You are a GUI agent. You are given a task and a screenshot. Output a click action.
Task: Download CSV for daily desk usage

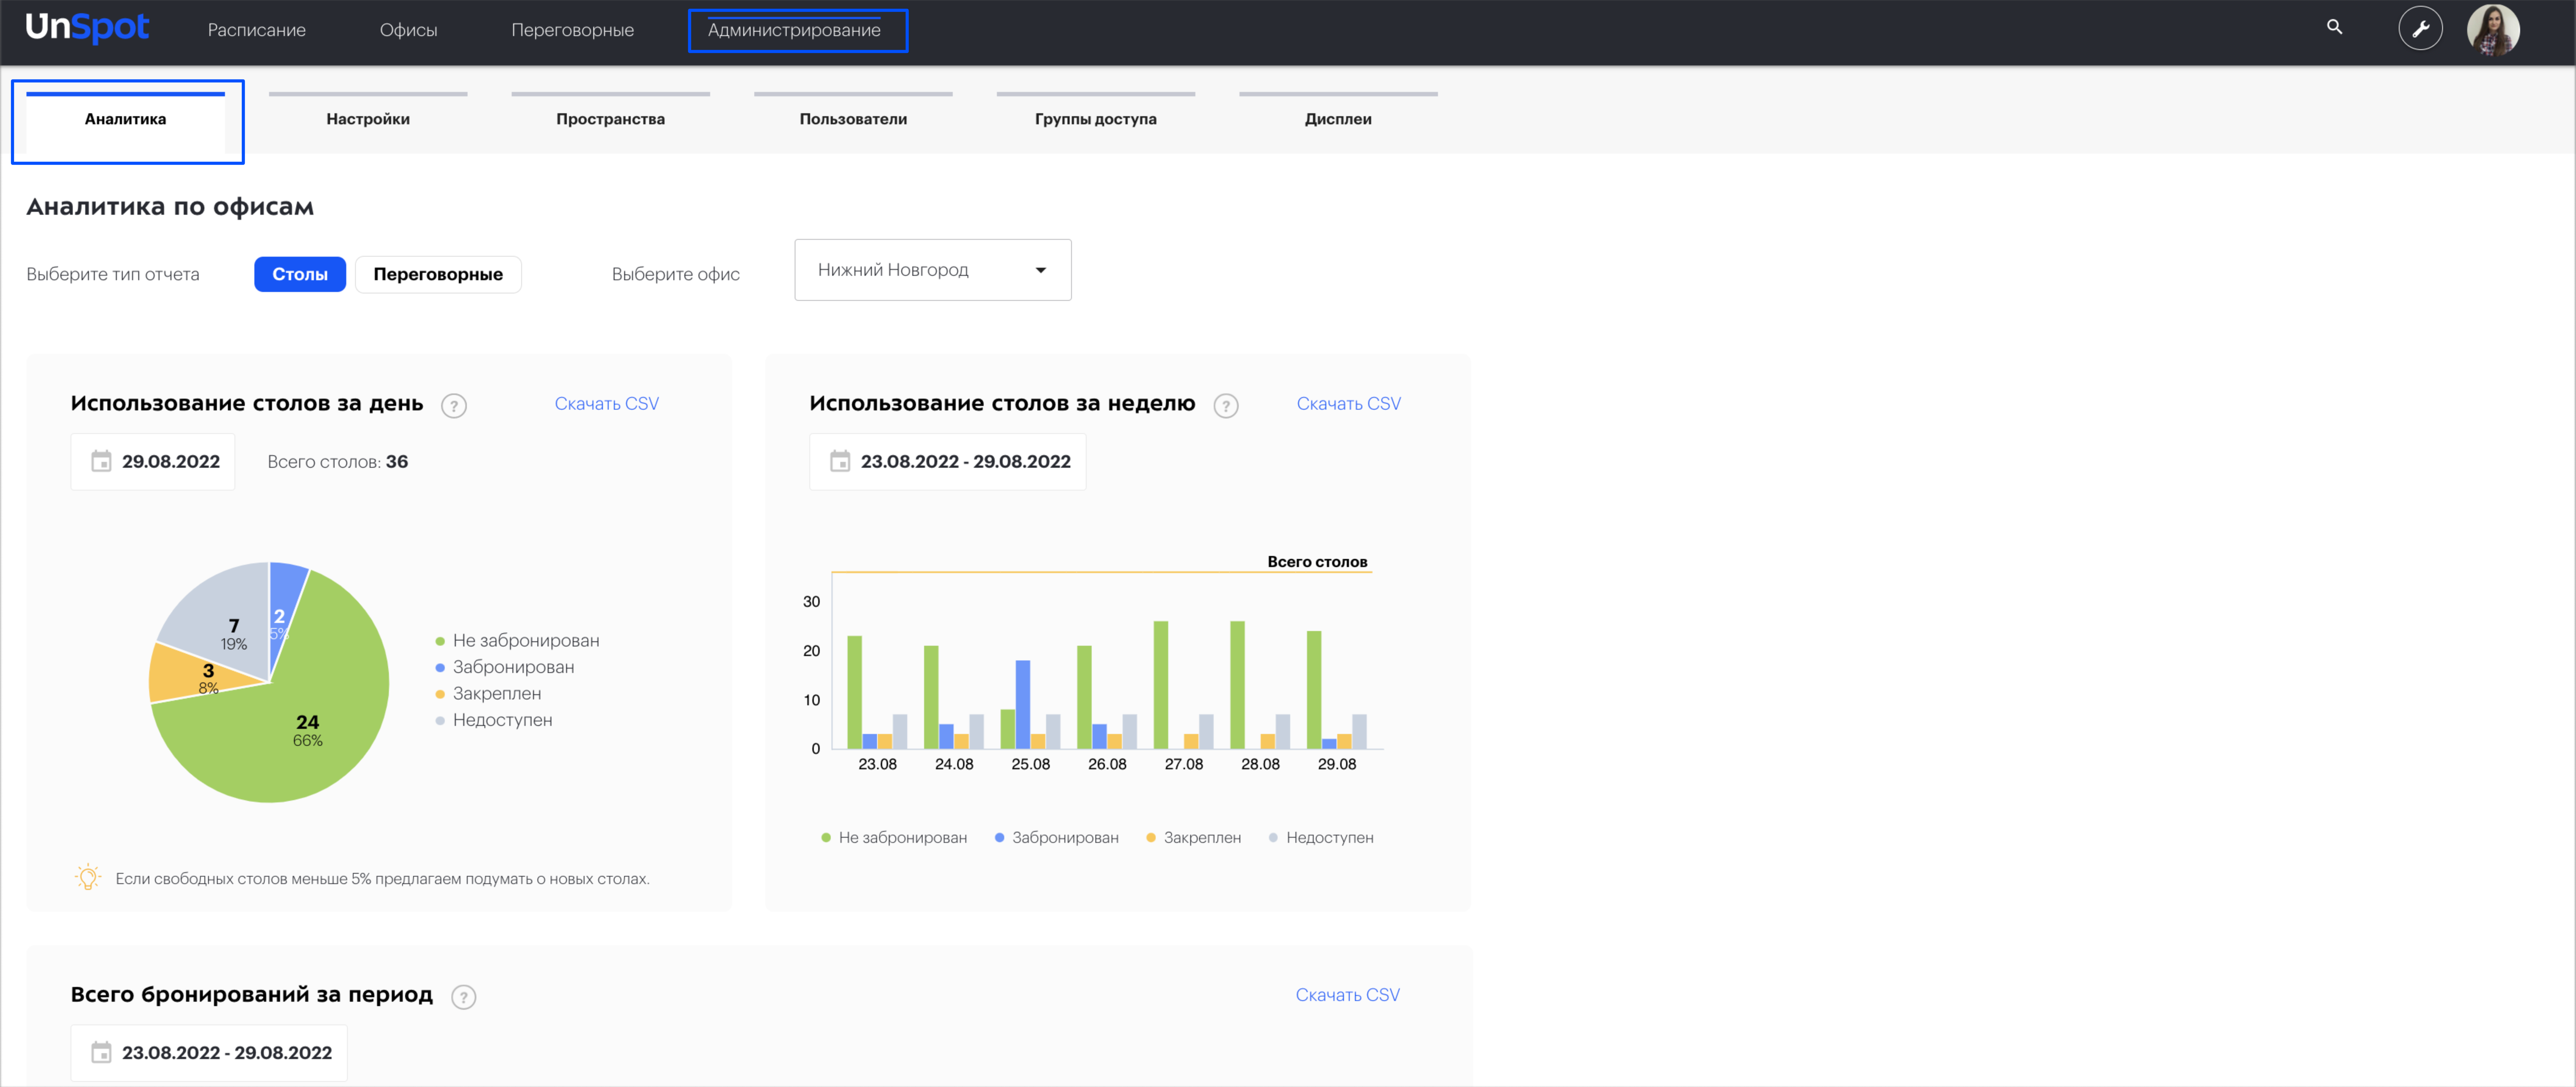tap(607, 404)
